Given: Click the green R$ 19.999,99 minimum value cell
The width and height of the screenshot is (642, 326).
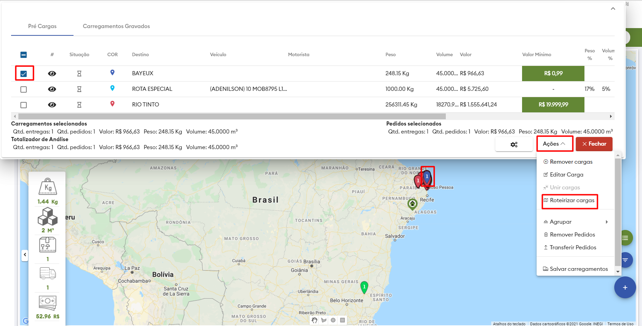Looking at the screenshot, I should pos(553,105).
